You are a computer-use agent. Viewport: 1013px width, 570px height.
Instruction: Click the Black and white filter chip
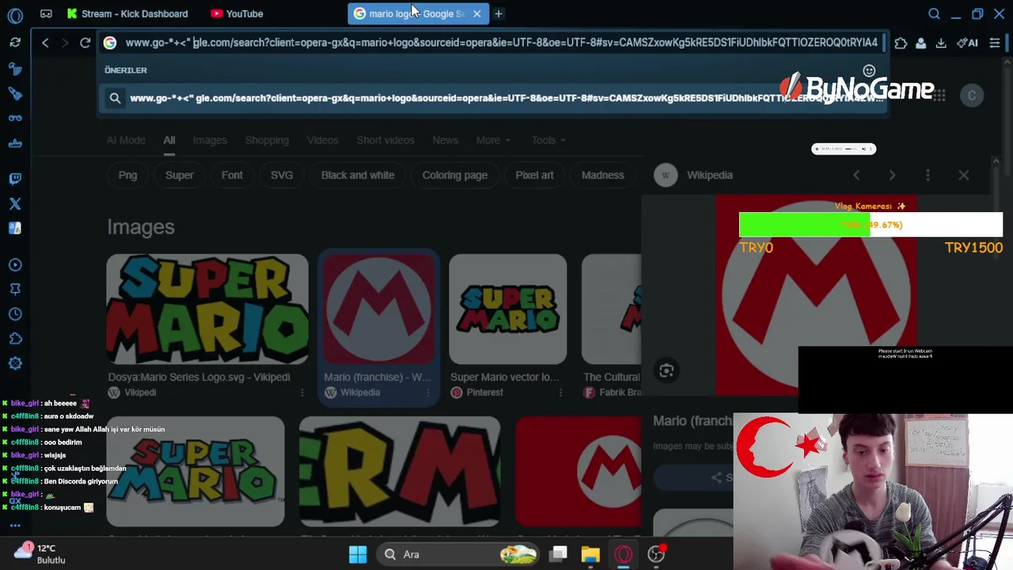tap(358, 175)
